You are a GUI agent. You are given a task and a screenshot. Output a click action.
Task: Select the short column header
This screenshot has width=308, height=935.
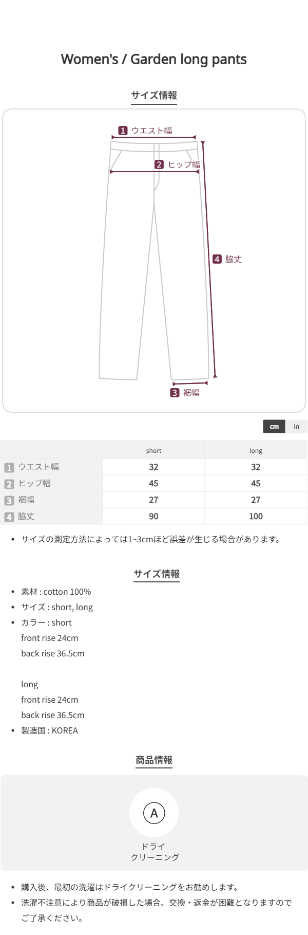[x=153, y=450]
